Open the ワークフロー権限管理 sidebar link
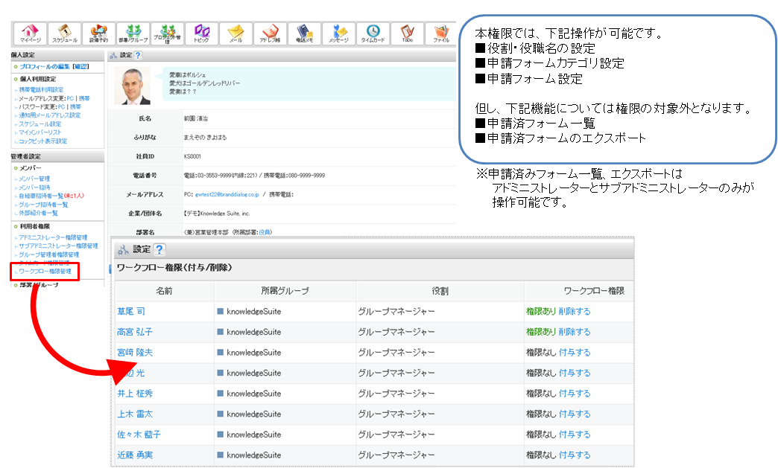The width and height of the screenshot is (778, 468). [x=45, y=272]
